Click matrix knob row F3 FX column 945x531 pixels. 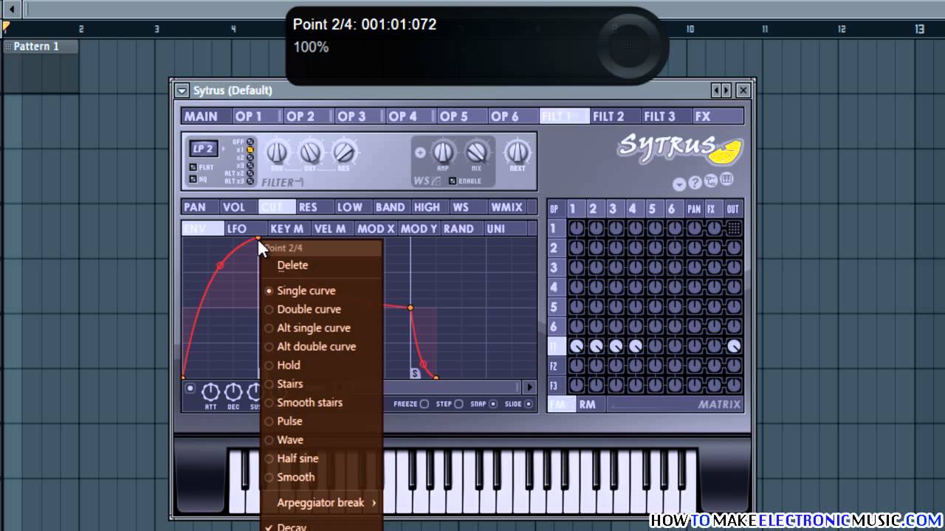pyautogui.click(x=714, y=385)
